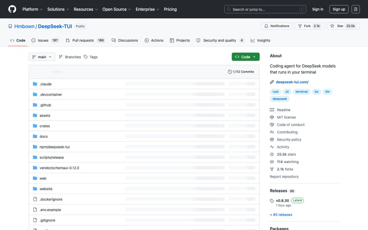This screenshot has width=368, height=230.
Task: View repository Tags
Action: click(x=91, y=57)
